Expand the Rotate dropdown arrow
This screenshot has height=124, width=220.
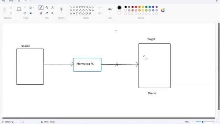click(33, 8)
